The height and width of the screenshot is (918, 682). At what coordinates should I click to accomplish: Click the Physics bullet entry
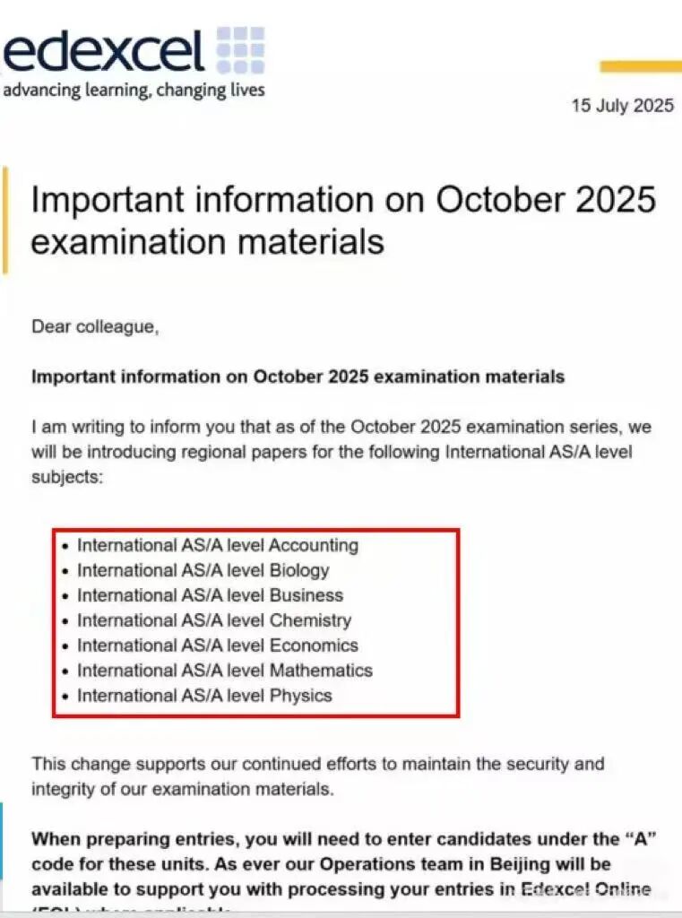pos(204,696)
